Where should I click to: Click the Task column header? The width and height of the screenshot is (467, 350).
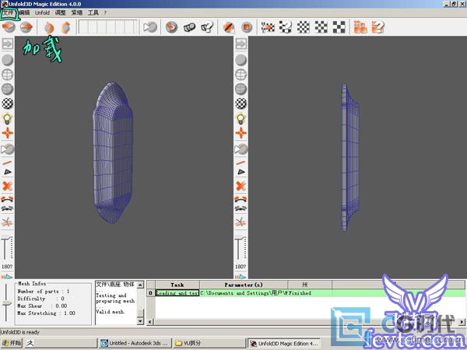(177, 285)
